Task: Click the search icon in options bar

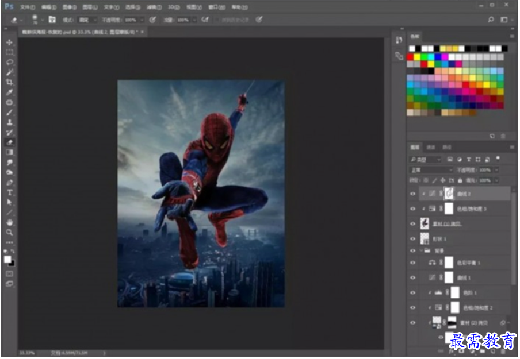Action: [491, 20]
